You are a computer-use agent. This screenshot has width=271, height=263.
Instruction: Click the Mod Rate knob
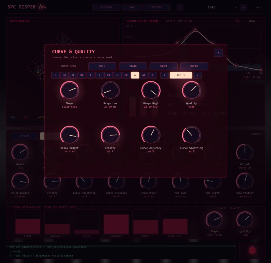(181, 181)
